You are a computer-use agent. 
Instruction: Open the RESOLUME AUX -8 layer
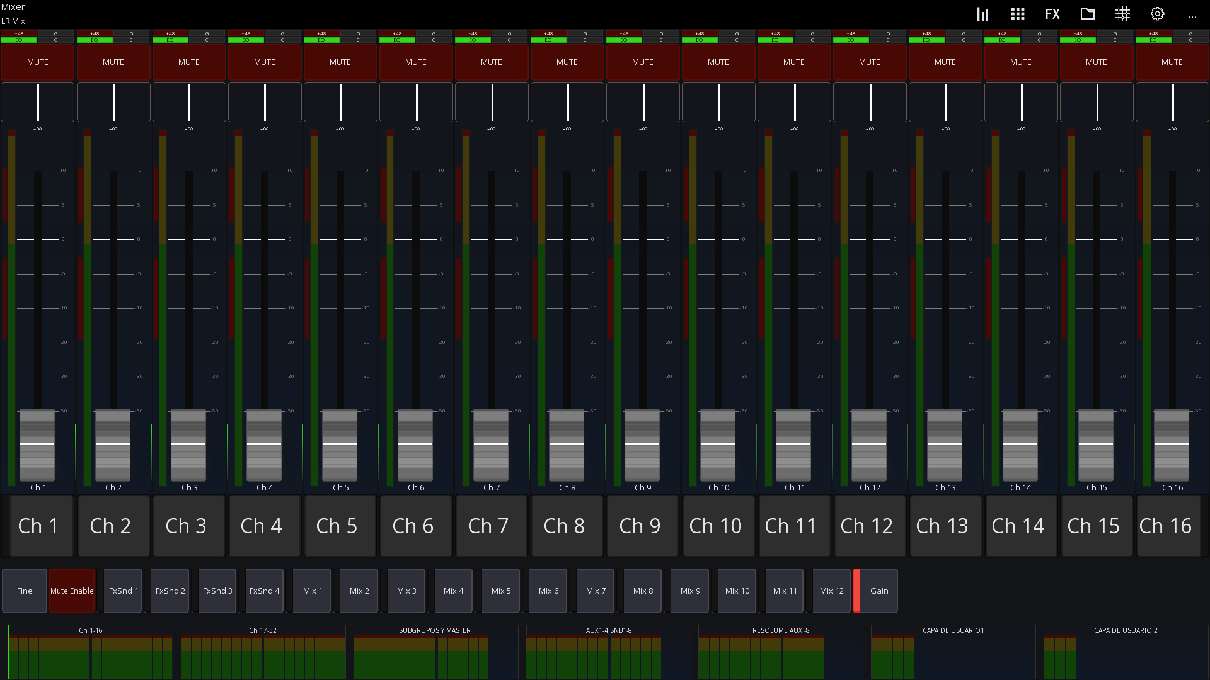point(780,652)
